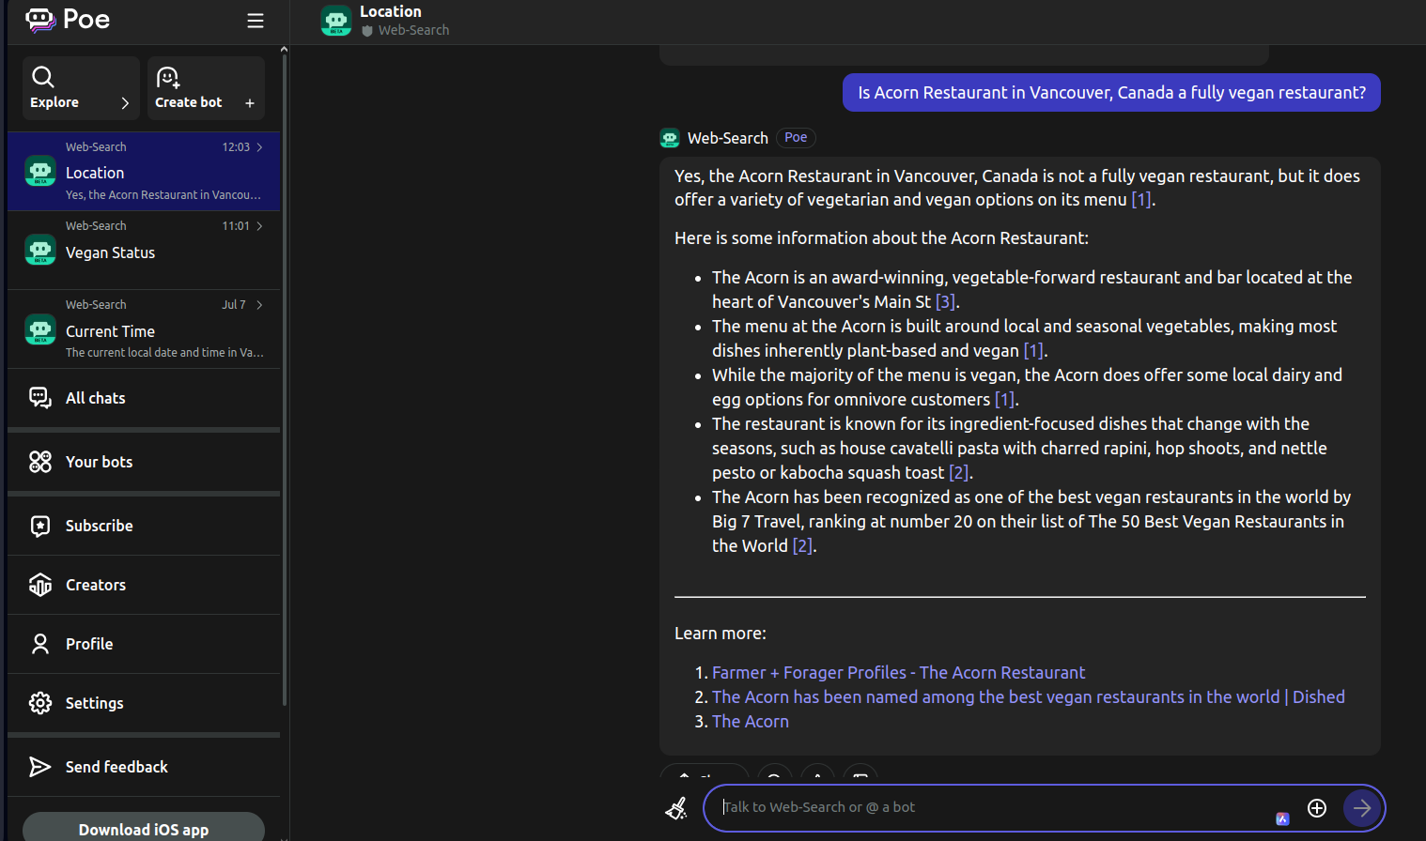Open the Profile page
1426x841 pixels.
pyautogui.click(x=144, y=644)
